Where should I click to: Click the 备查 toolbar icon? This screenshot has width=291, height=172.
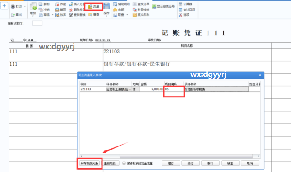90,14
